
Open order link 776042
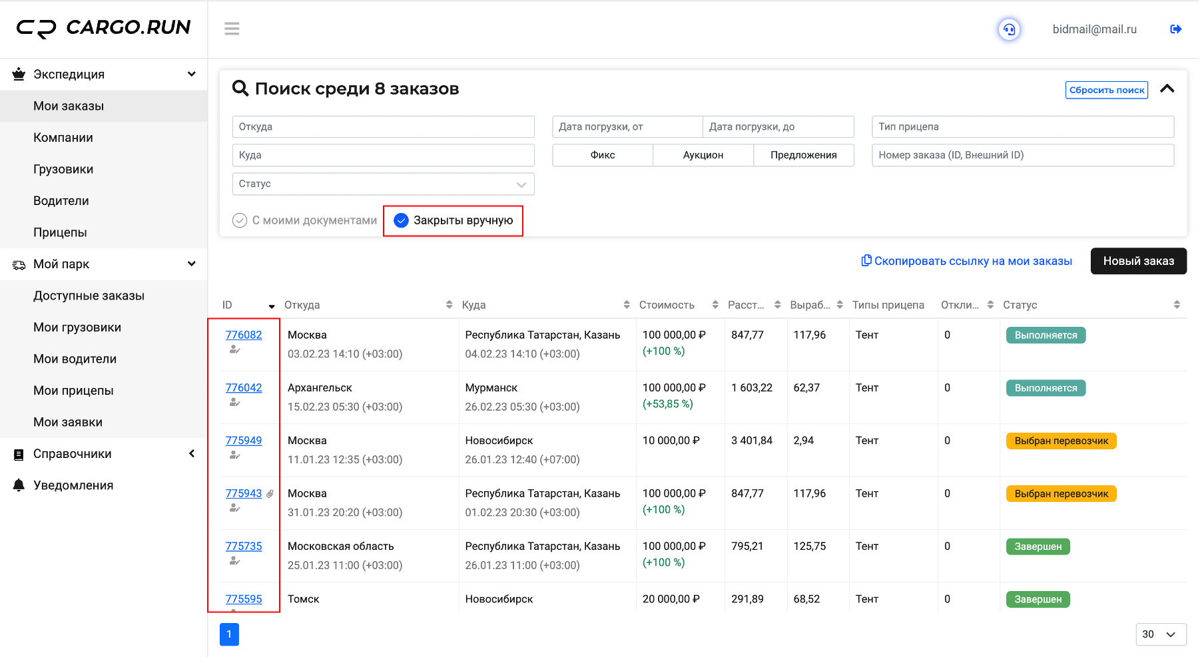(244, 387)
